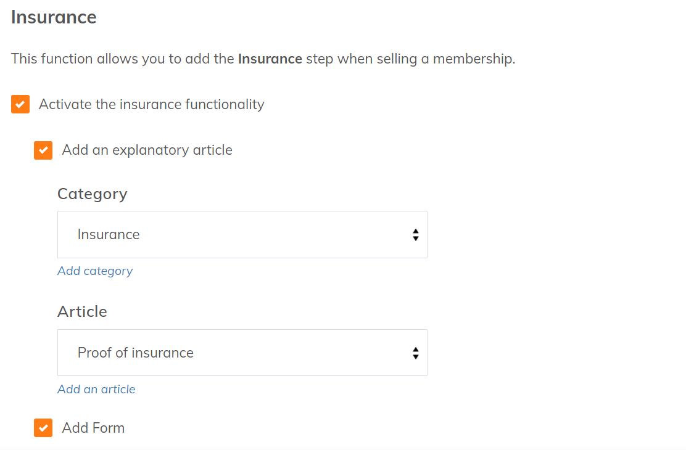Click the 'Add an explanatory article' label text
The width and height of the screenshot is (686, 450).
coord(147,150)
